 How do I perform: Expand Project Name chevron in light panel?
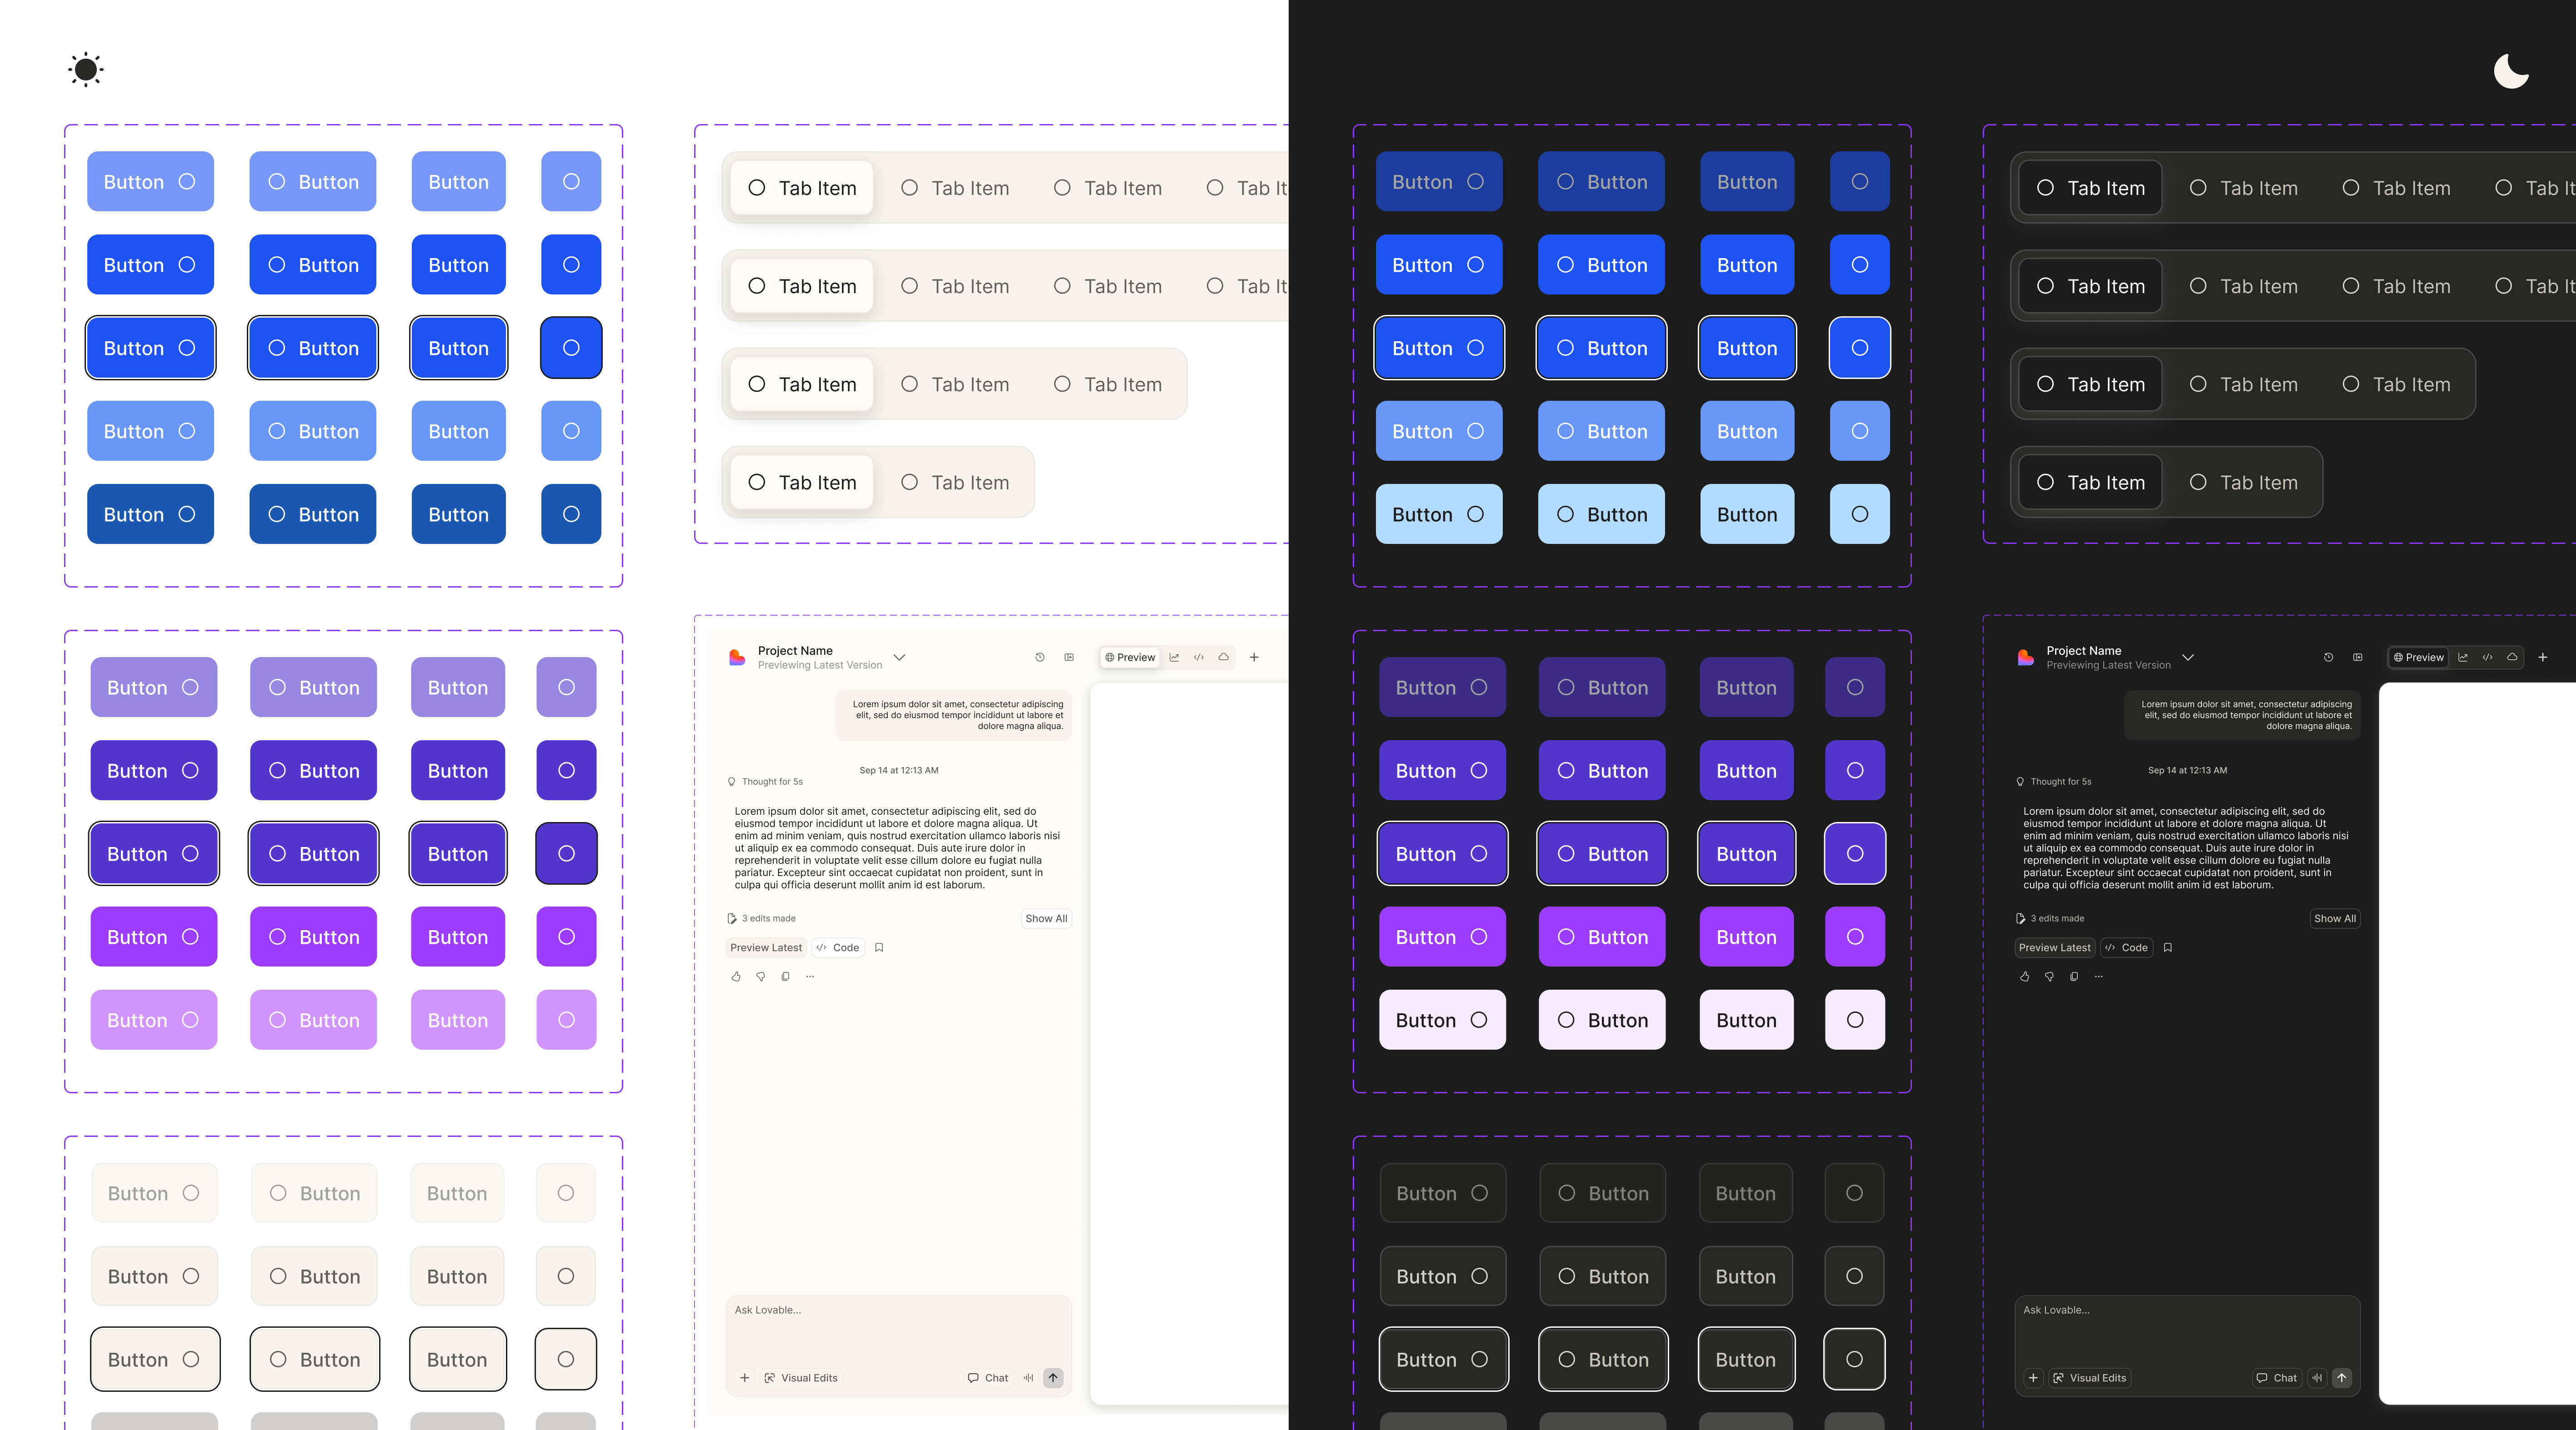pyautogui.click(x=899, y=658)
